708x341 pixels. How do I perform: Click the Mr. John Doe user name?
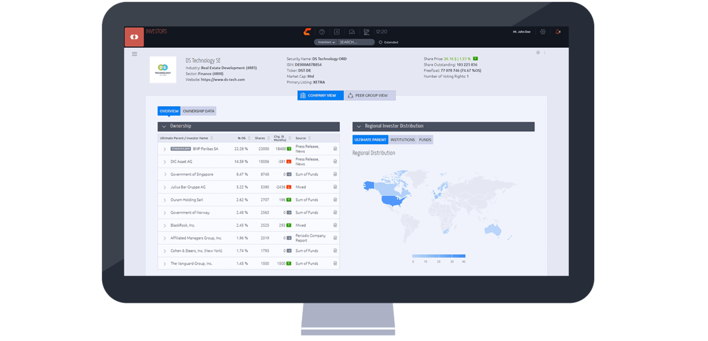click(x=523, y=32)
